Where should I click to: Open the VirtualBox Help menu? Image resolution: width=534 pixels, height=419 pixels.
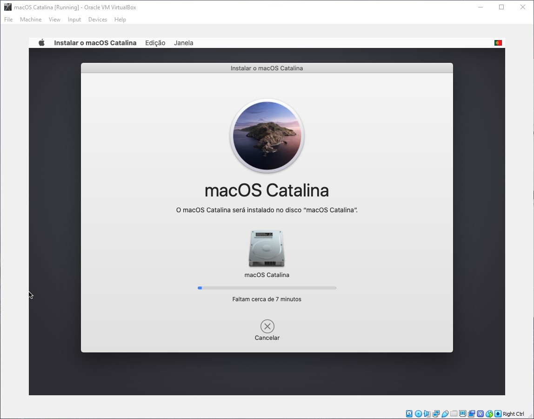[120, 20]
